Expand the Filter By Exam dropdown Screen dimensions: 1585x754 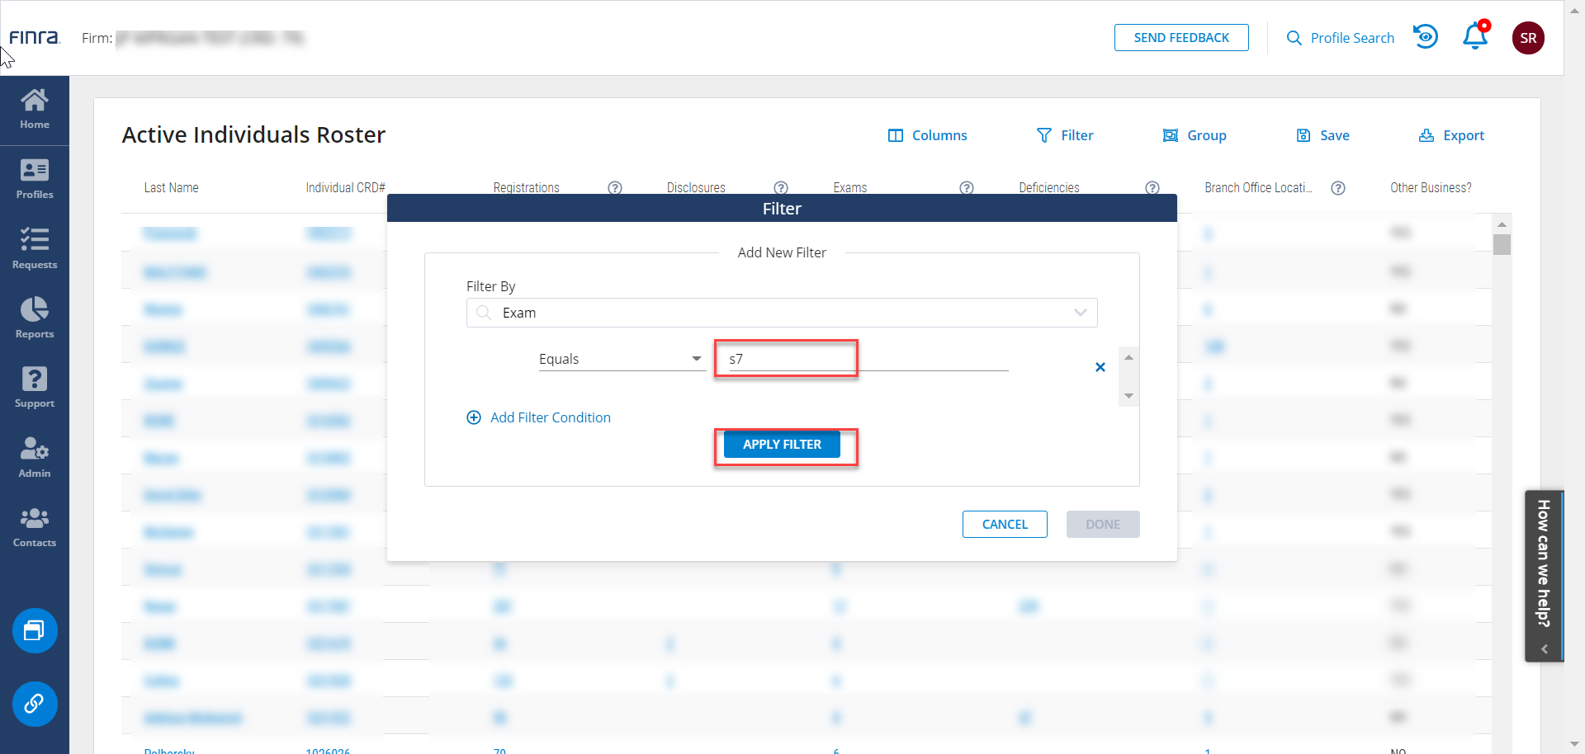pyautogui.click(x=1080, y=313)
